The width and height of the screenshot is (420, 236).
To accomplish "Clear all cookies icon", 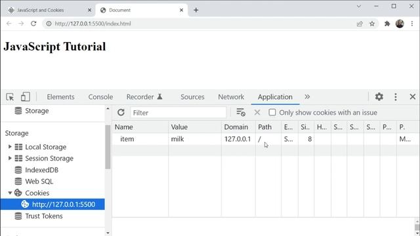I will pos(241,112).
